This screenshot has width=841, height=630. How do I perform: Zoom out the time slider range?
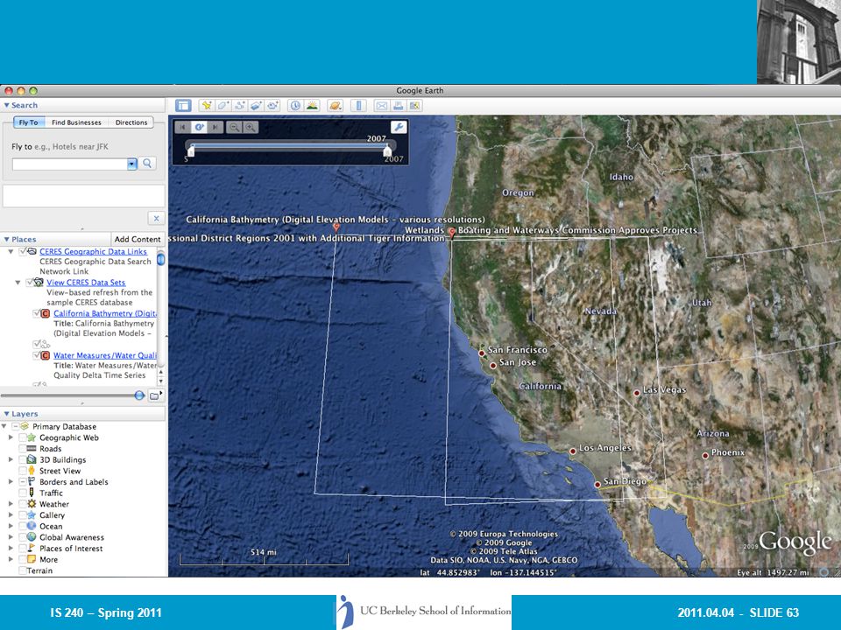pos(234,127)
